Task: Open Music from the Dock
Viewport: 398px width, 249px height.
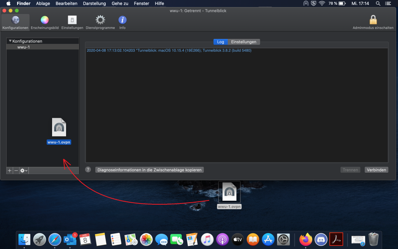Action: point(207,239)
